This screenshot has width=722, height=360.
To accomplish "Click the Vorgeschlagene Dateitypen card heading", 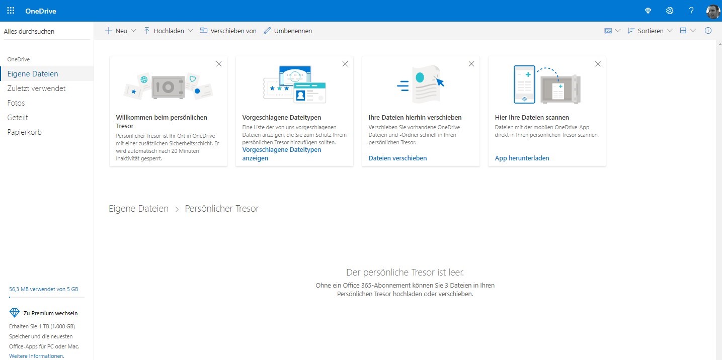I will pos(282,117).
